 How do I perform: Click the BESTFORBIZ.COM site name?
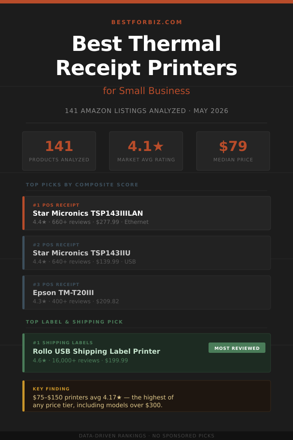[x=146, y=22]
